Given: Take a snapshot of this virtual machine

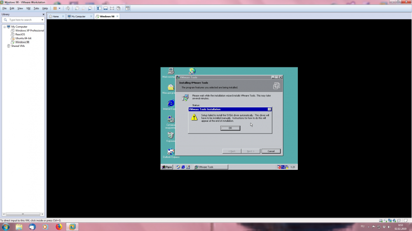Looking at the screenshot, I should point(77,8).
